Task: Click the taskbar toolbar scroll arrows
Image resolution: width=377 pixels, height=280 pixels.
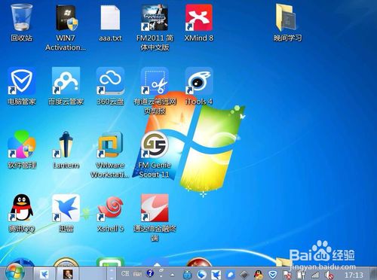Action: tap(111, 273)
